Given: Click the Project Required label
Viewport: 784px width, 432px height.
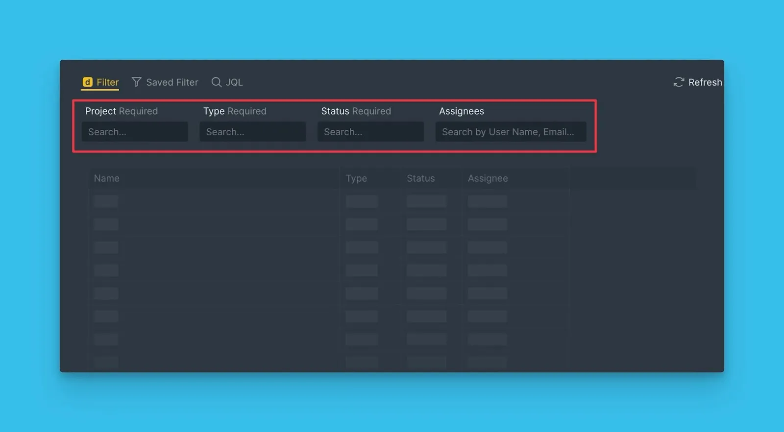Looking at the screenshot, I should coord(122,111).
